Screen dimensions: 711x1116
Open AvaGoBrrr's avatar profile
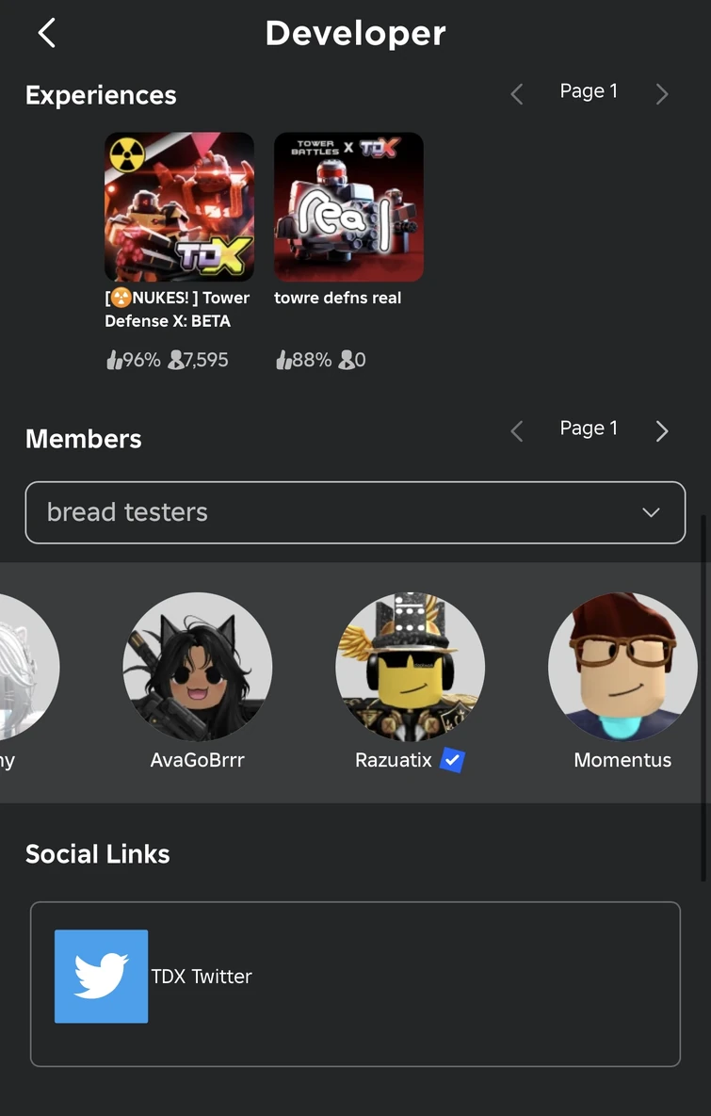click(198, 667)
